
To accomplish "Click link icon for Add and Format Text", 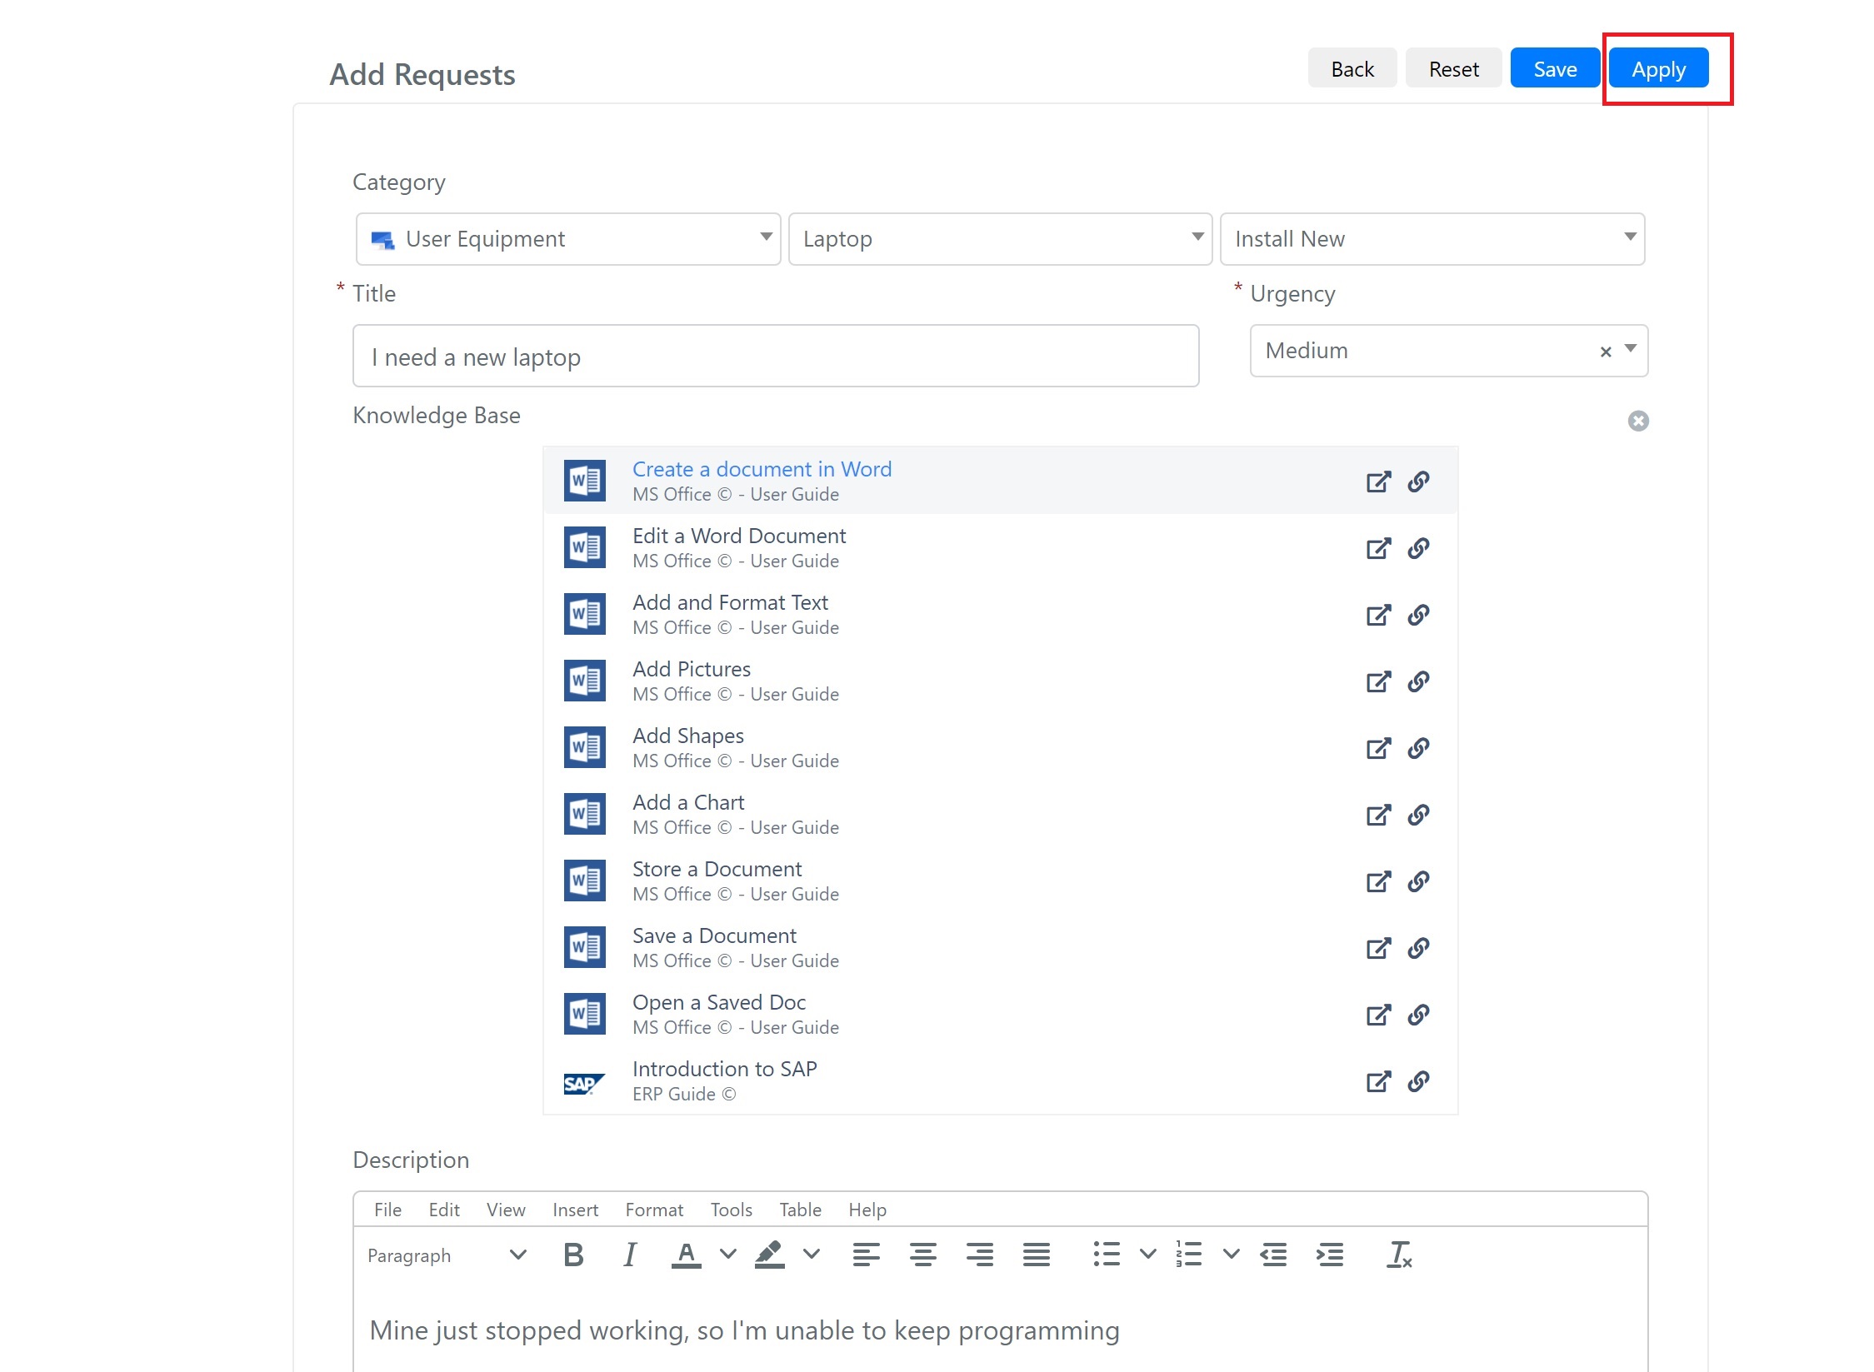I will pyautogui.click(x=1418, y=615).
